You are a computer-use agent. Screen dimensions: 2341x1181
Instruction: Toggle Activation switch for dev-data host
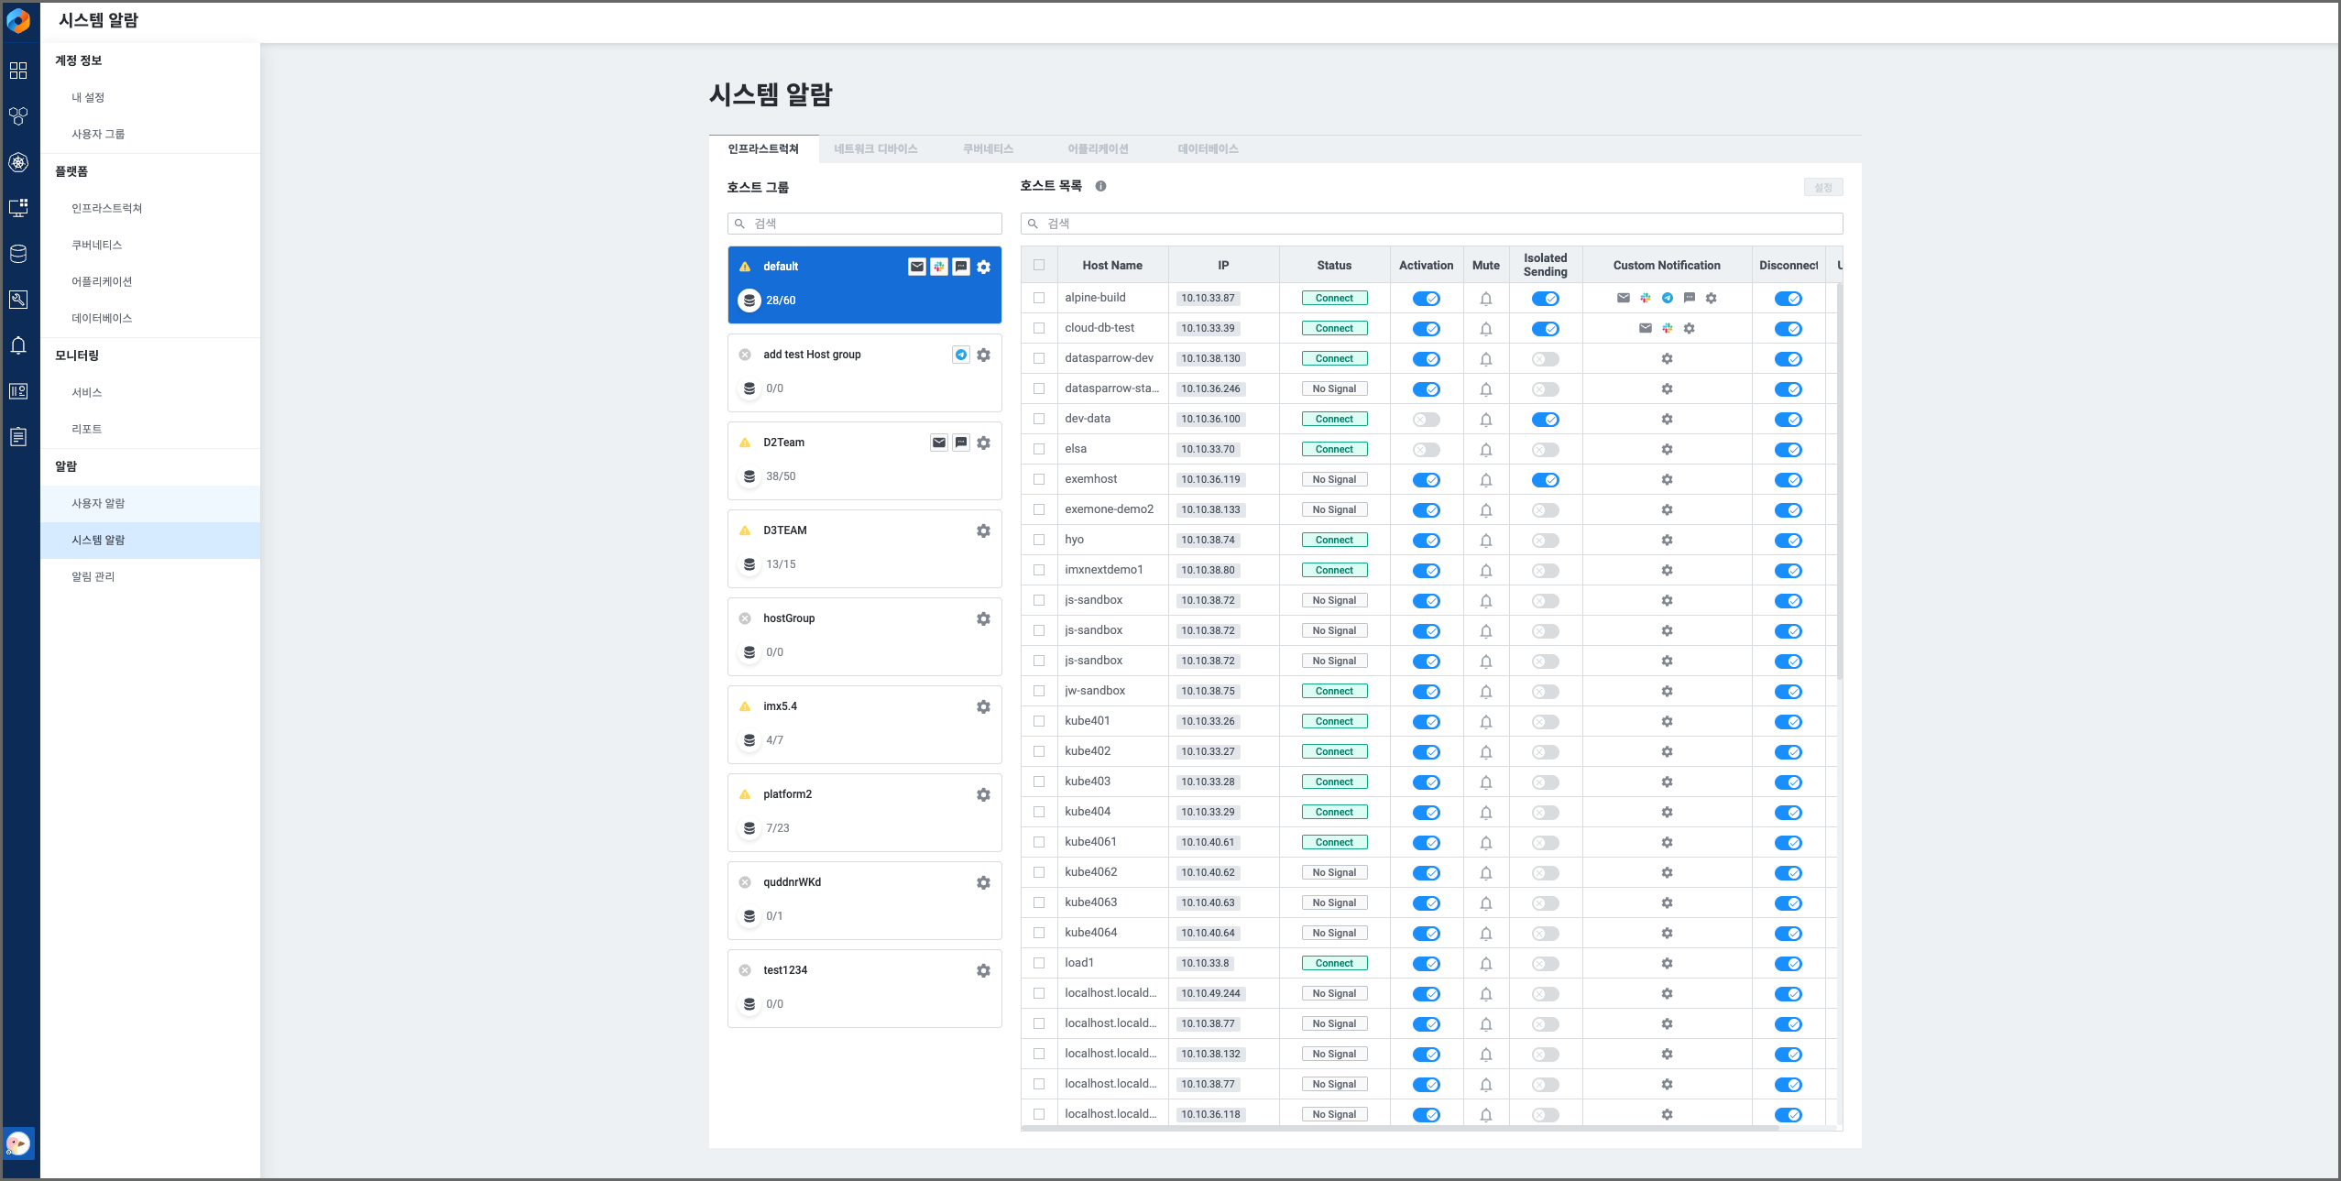1426,420
